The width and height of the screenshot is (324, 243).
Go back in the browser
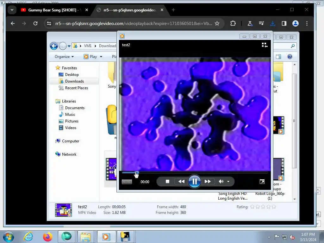(13, 23)
